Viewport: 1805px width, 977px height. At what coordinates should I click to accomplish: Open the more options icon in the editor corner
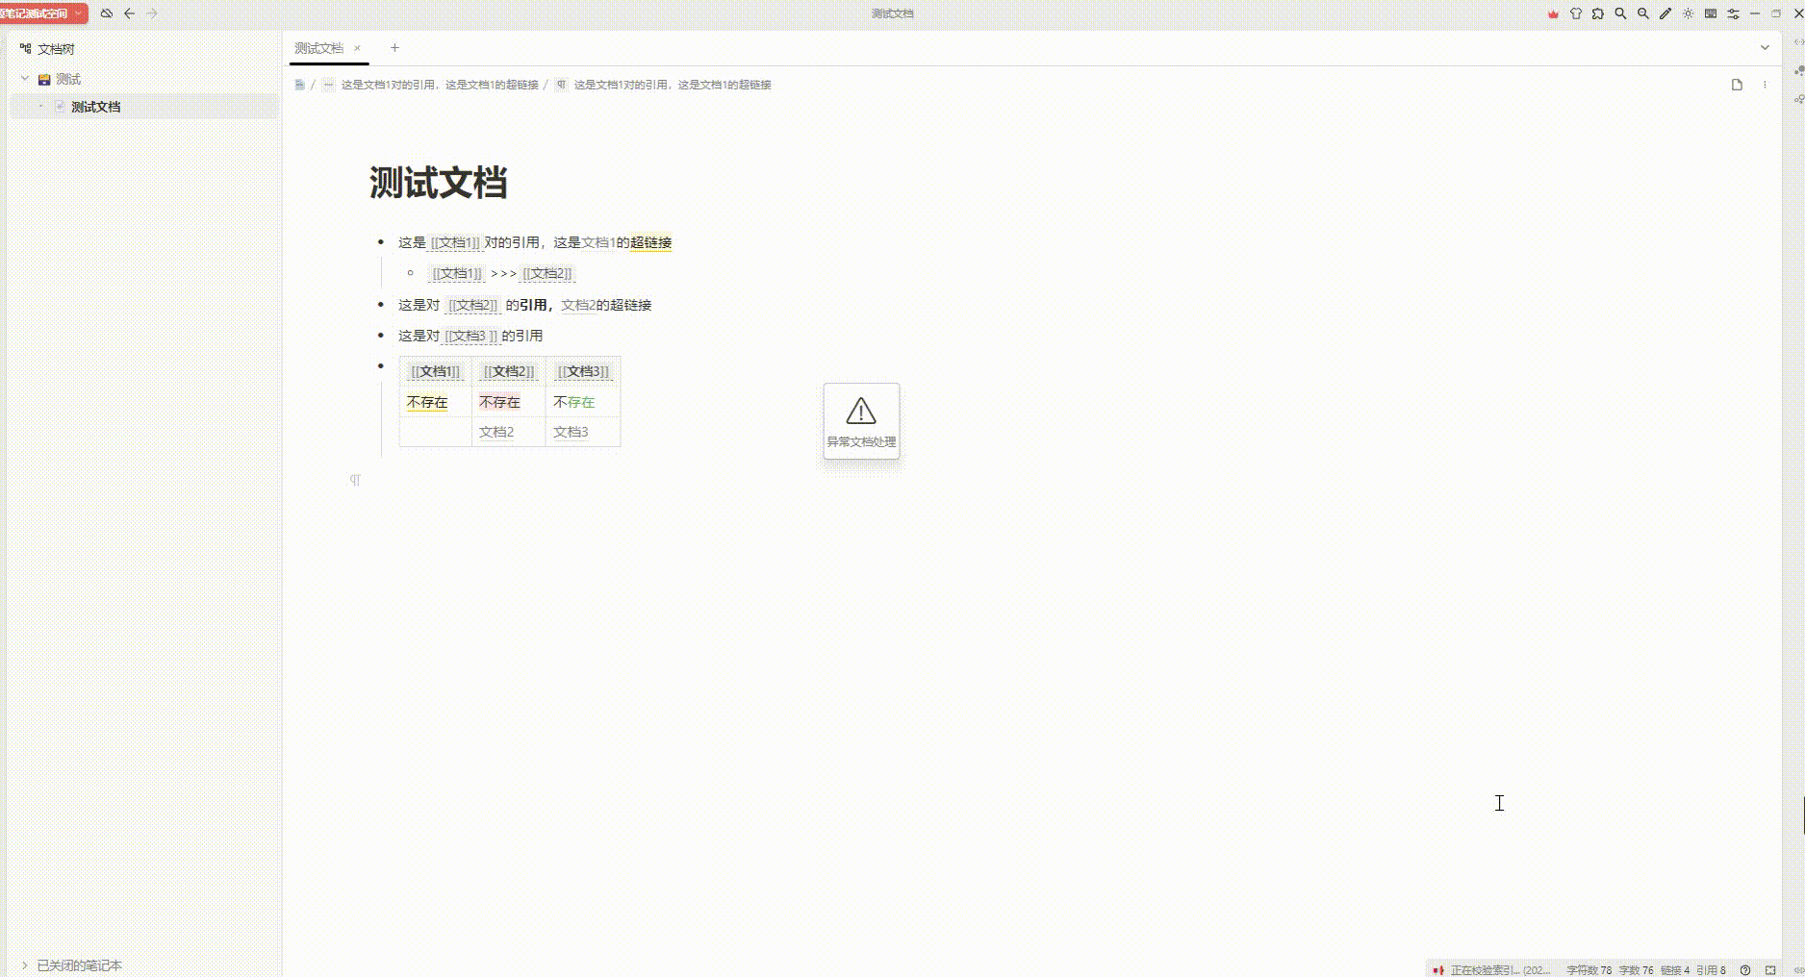1765,84
